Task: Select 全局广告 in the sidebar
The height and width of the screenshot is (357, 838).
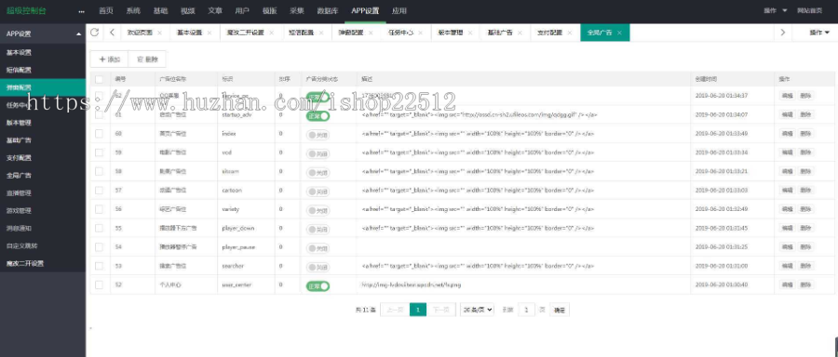Action: pos(43,175)
